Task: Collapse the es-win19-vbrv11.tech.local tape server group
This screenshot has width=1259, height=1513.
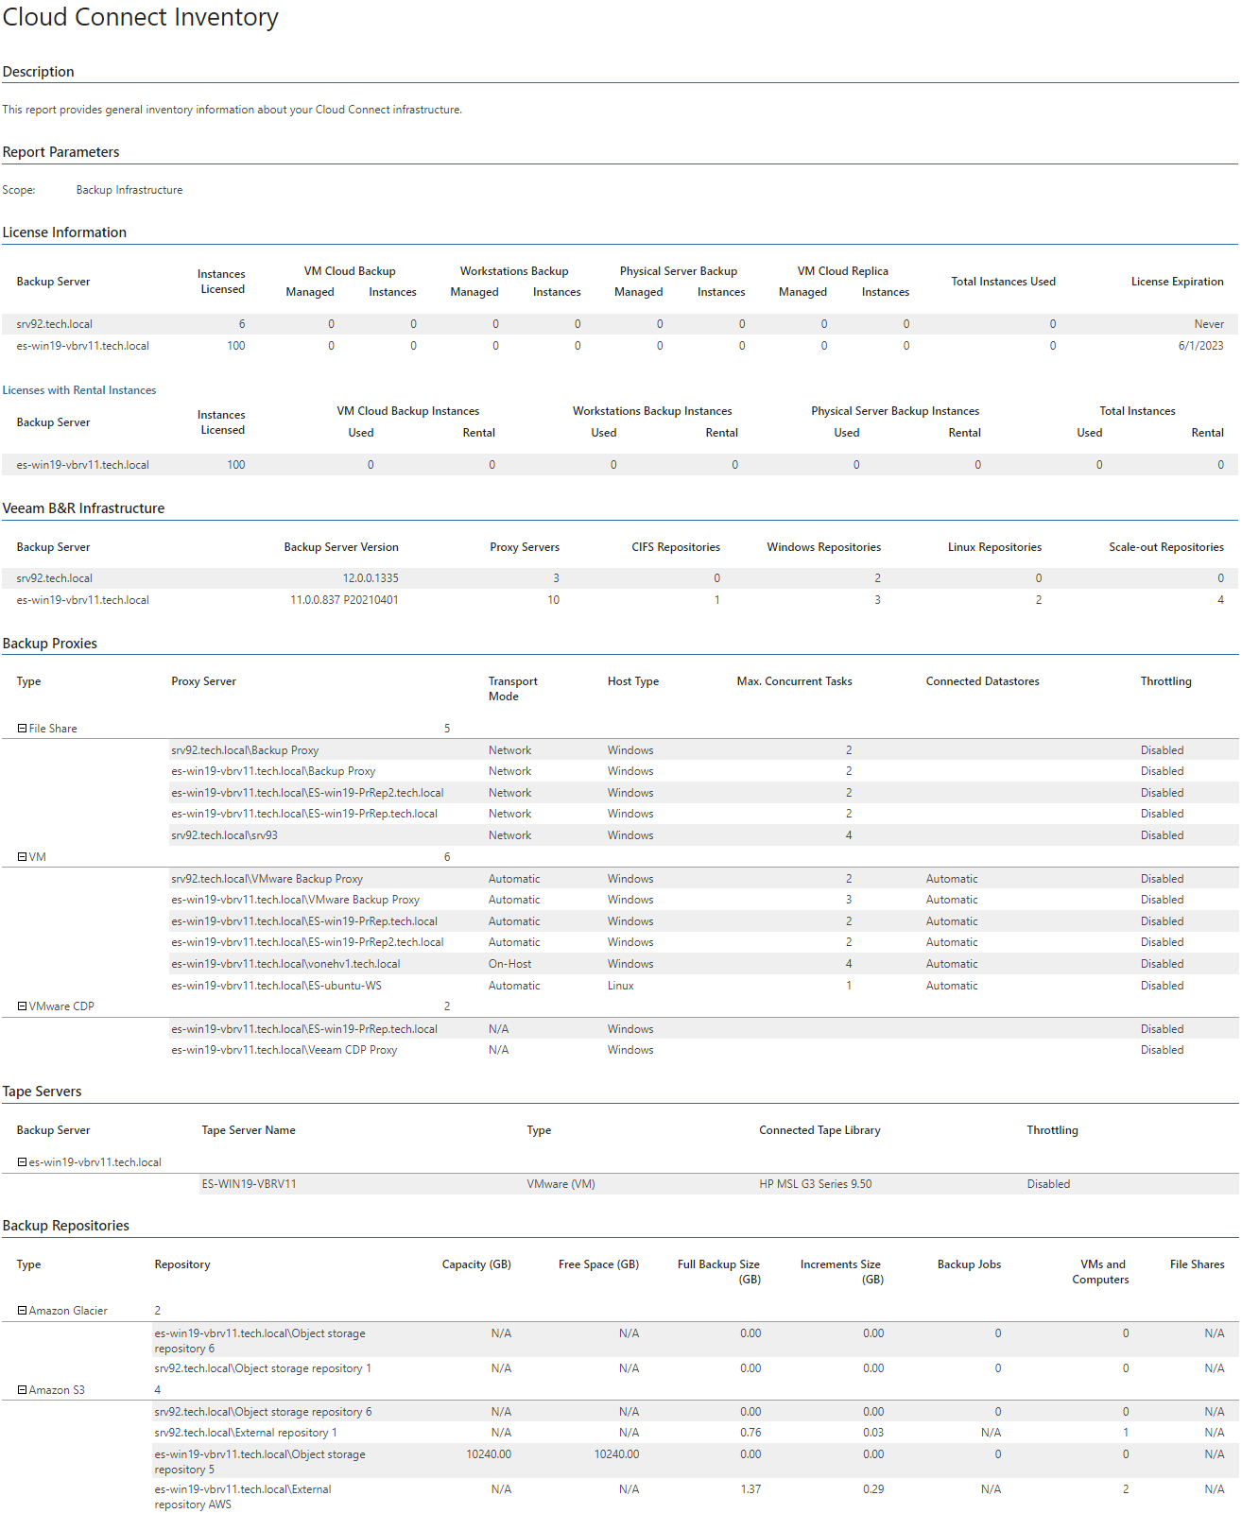Action: tap(22, 1162)
